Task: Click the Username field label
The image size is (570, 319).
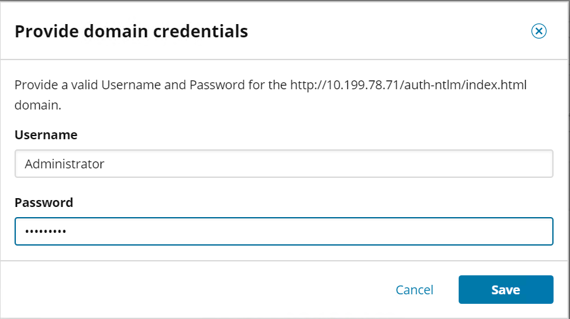Action: 46,135
